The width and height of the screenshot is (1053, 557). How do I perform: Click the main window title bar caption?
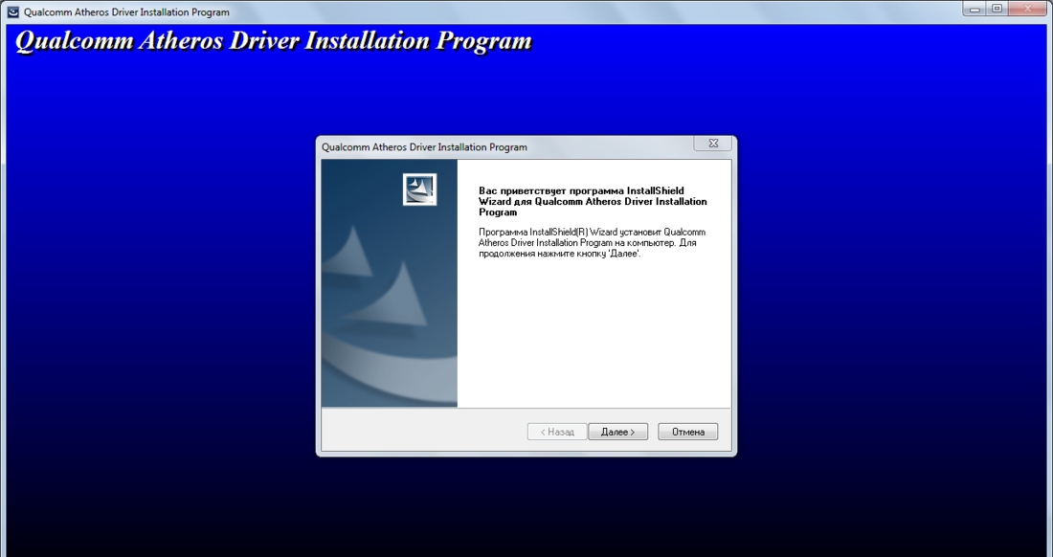[126, 12]
